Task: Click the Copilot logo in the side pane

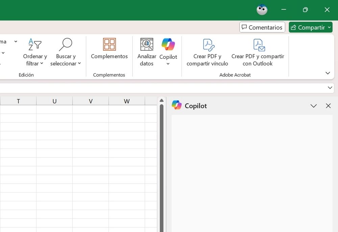Action: 175,105
